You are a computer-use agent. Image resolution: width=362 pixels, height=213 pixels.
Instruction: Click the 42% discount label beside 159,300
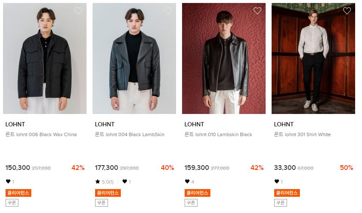(x=257, y=168)
